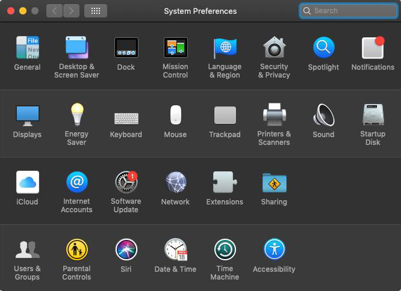Click the Show All grid button
Viewport: 401px width, 291px height.
96,11
